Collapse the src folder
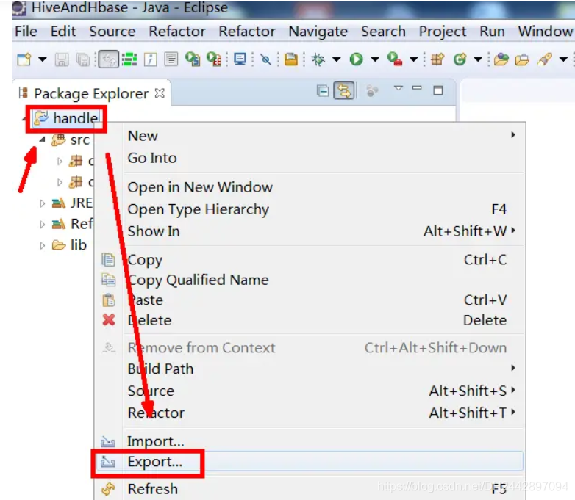575x500 pixels. click(43, 140)
